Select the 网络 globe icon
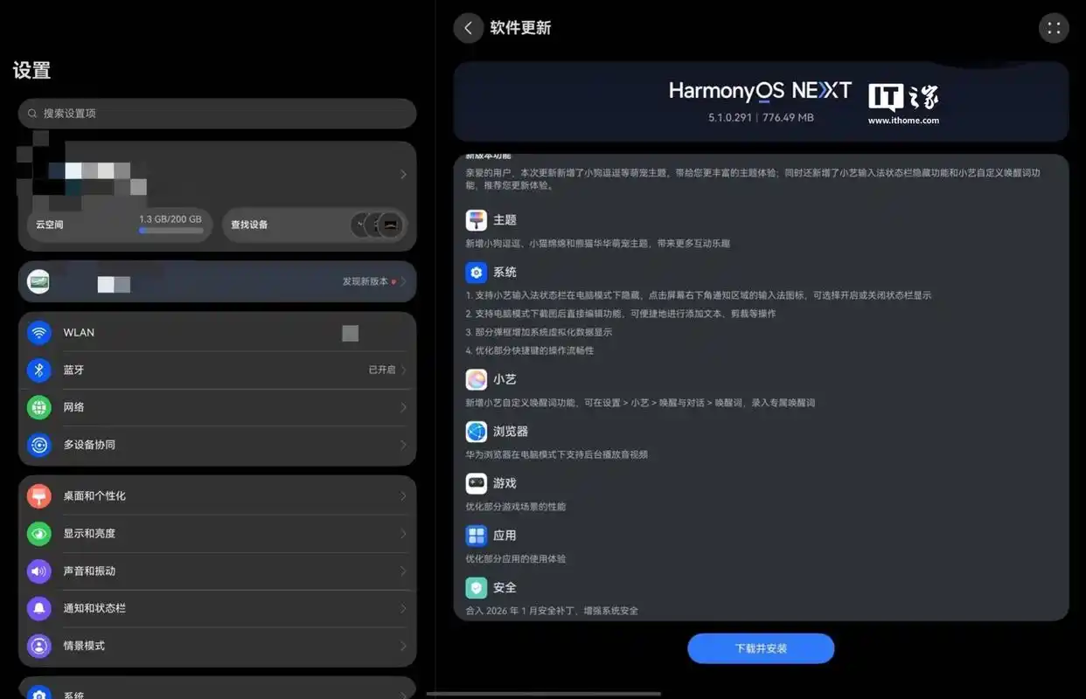 coord(38,407)
